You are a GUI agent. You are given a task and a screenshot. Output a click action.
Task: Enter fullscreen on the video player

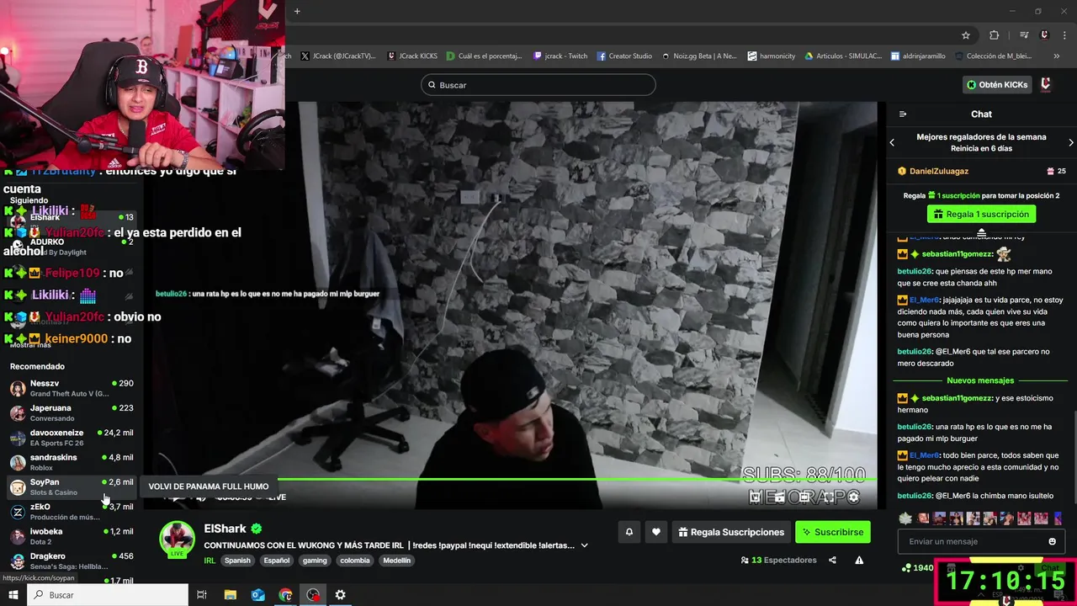pyautogui.click(x=829, y=497)
